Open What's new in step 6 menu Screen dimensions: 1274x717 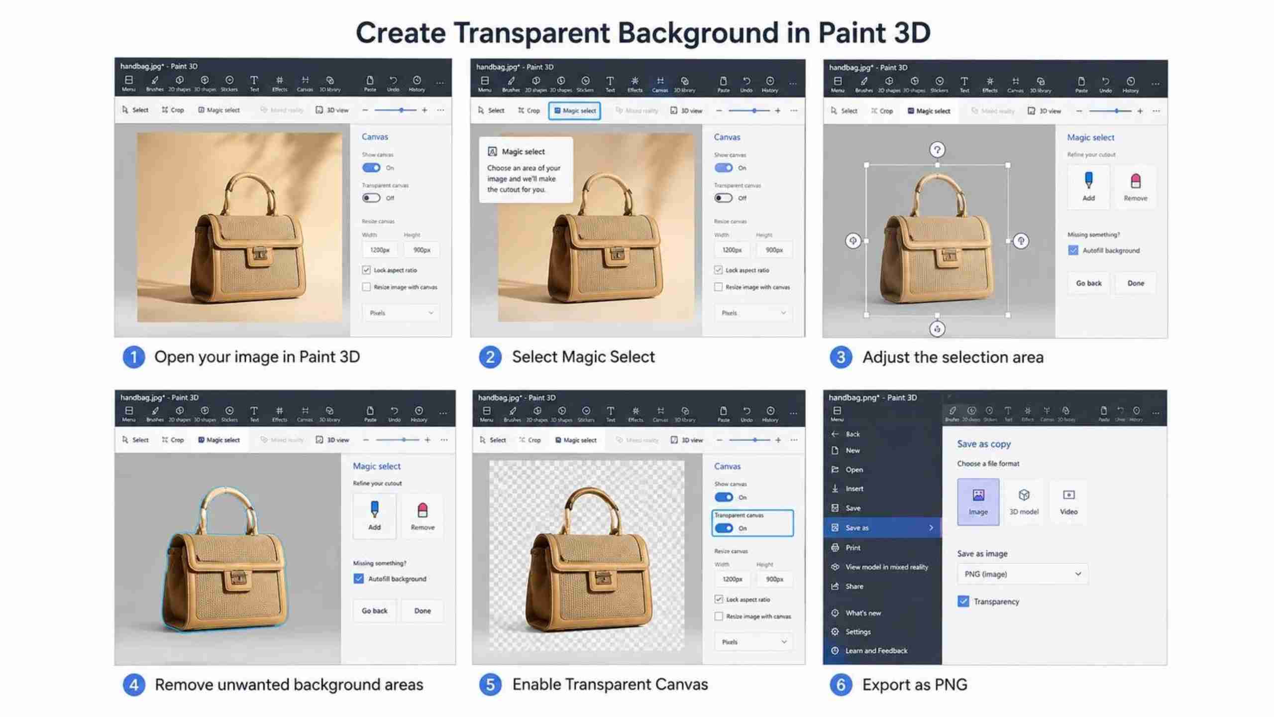(882, 612)
